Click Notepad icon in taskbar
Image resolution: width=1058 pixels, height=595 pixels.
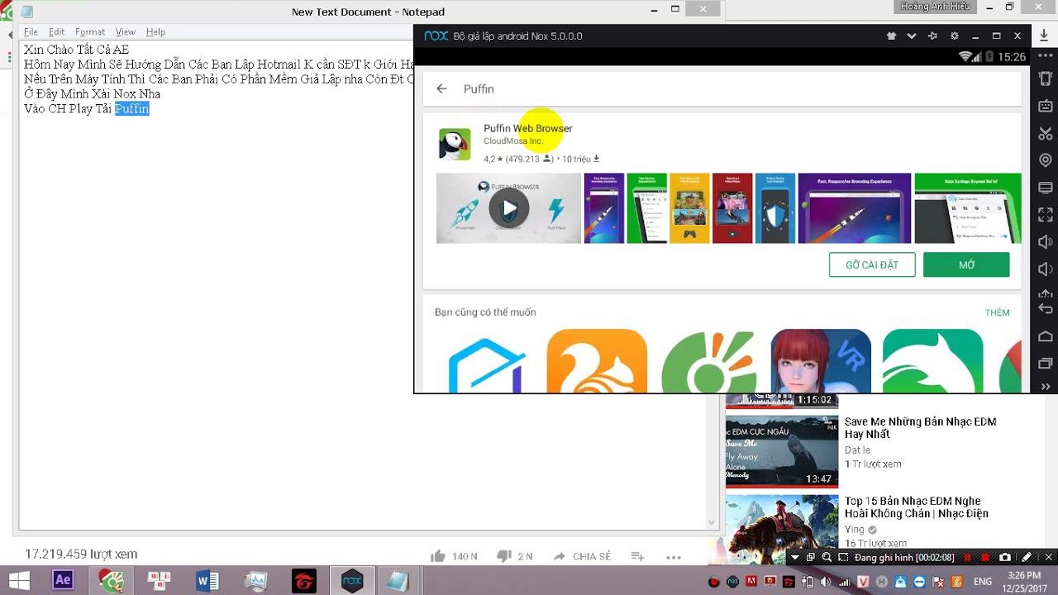tap(398, 581)
